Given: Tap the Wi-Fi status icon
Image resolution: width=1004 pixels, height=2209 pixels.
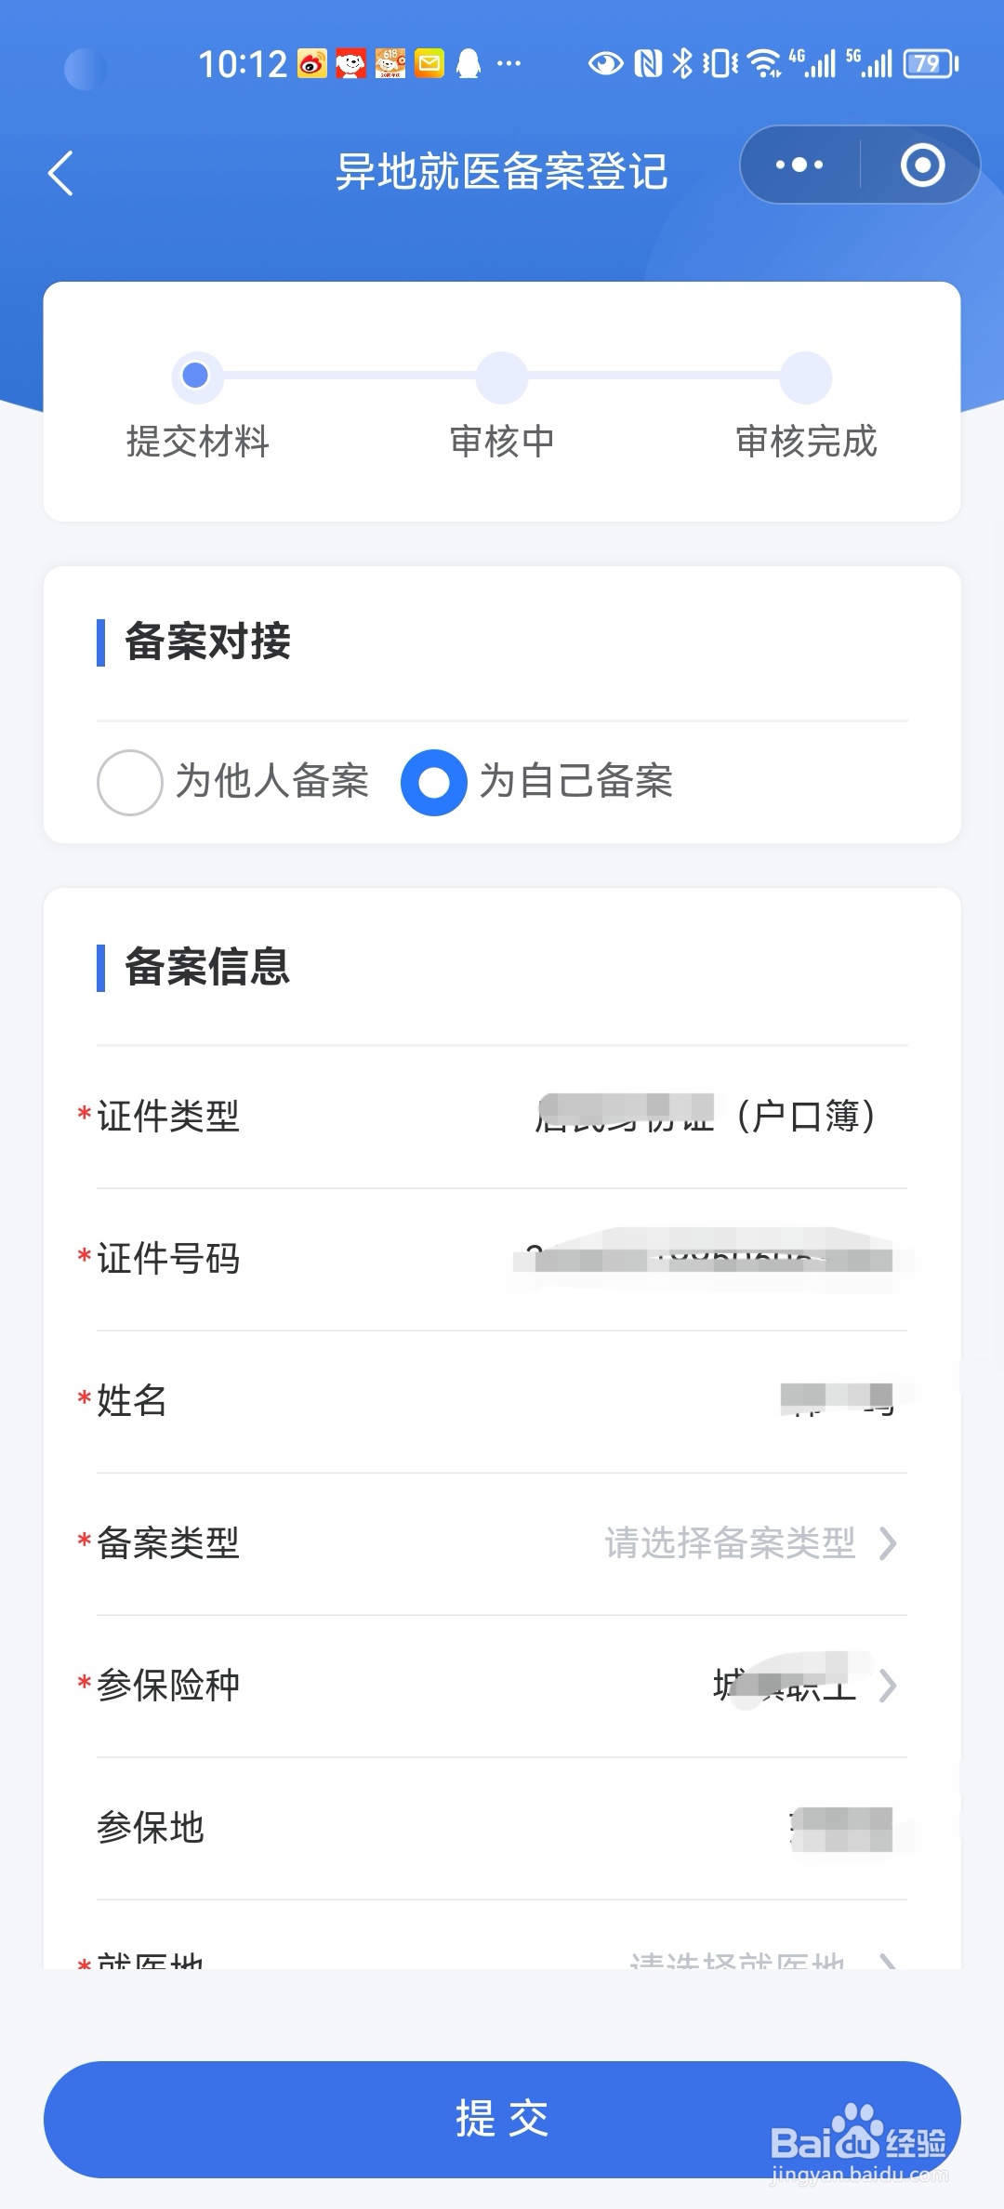Looking at the screenshot, I should (764, 63).
